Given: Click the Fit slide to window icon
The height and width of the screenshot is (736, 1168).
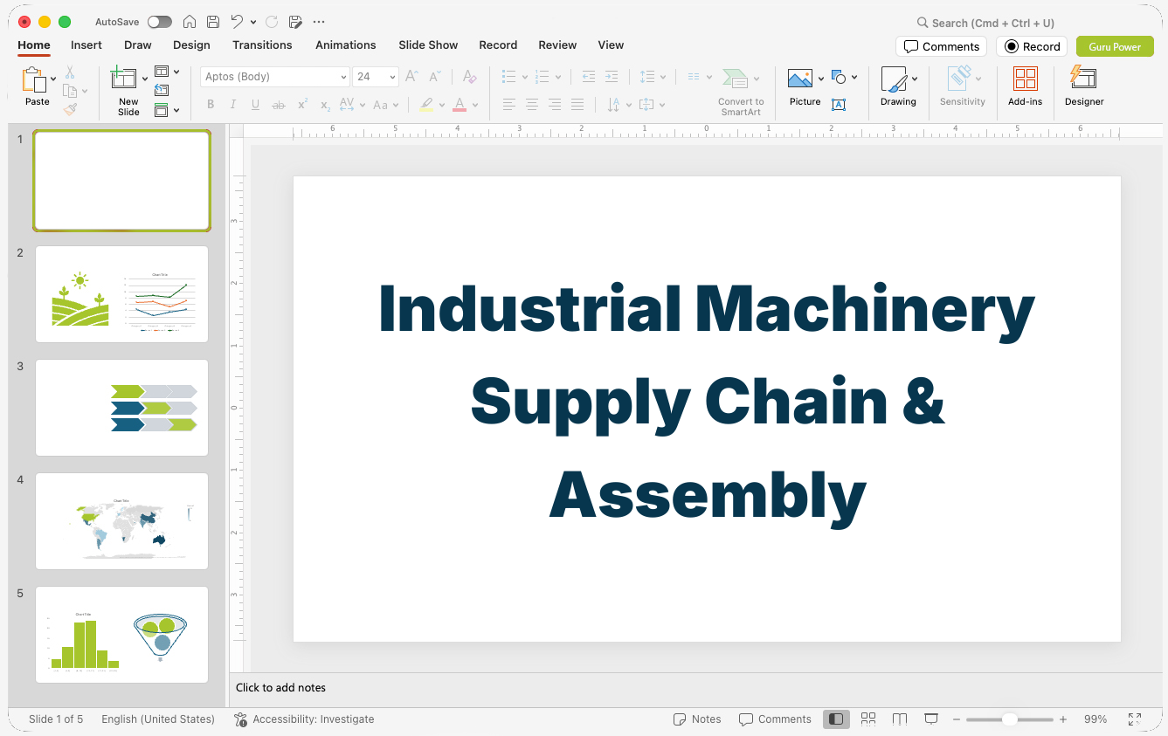Looking at the screenshot, I should point(1134,719).
